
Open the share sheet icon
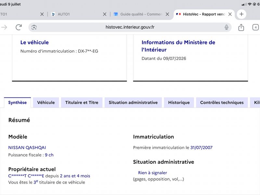pos(241,27)
